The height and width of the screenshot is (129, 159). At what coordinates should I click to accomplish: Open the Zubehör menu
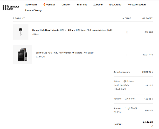click(x=98, y=5)
